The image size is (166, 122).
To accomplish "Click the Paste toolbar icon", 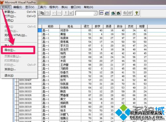I will point(47,13).
